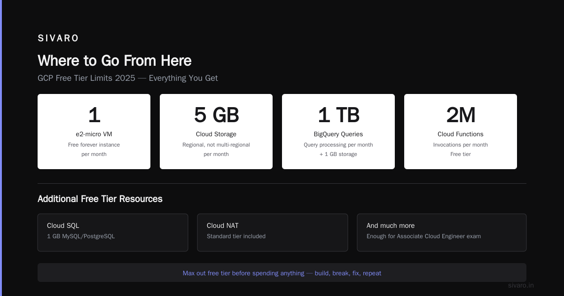Click '1 GB MySQL/PostgreSQL' text
The image size is (564, 296).
coord(81,236)
